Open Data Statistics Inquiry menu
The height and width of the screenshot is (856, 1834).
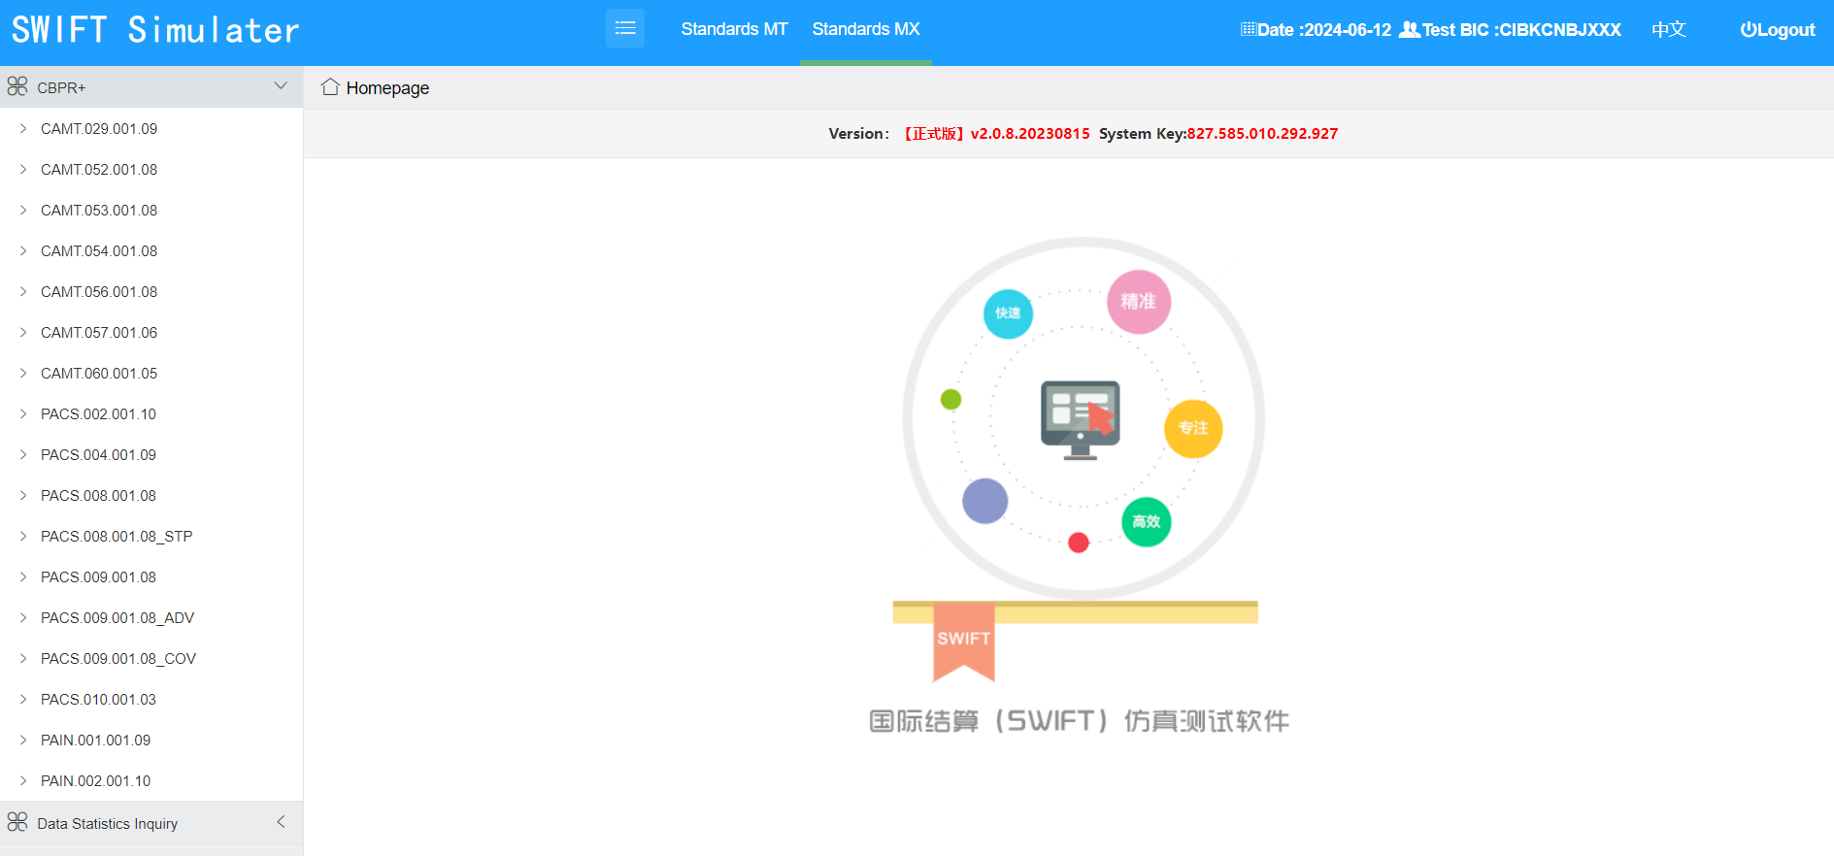(151, 823)
